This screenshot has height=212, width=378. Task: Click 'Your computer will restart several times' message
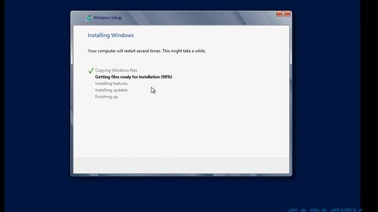point(147,51)
